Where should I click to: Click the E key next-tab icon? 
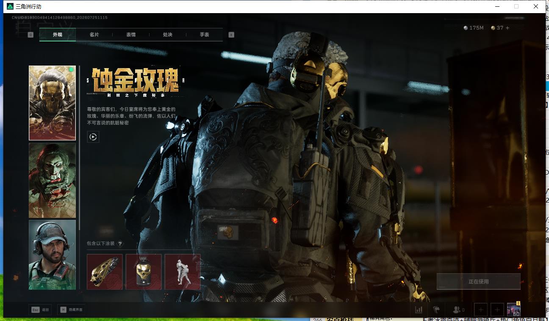coord(231,35)
